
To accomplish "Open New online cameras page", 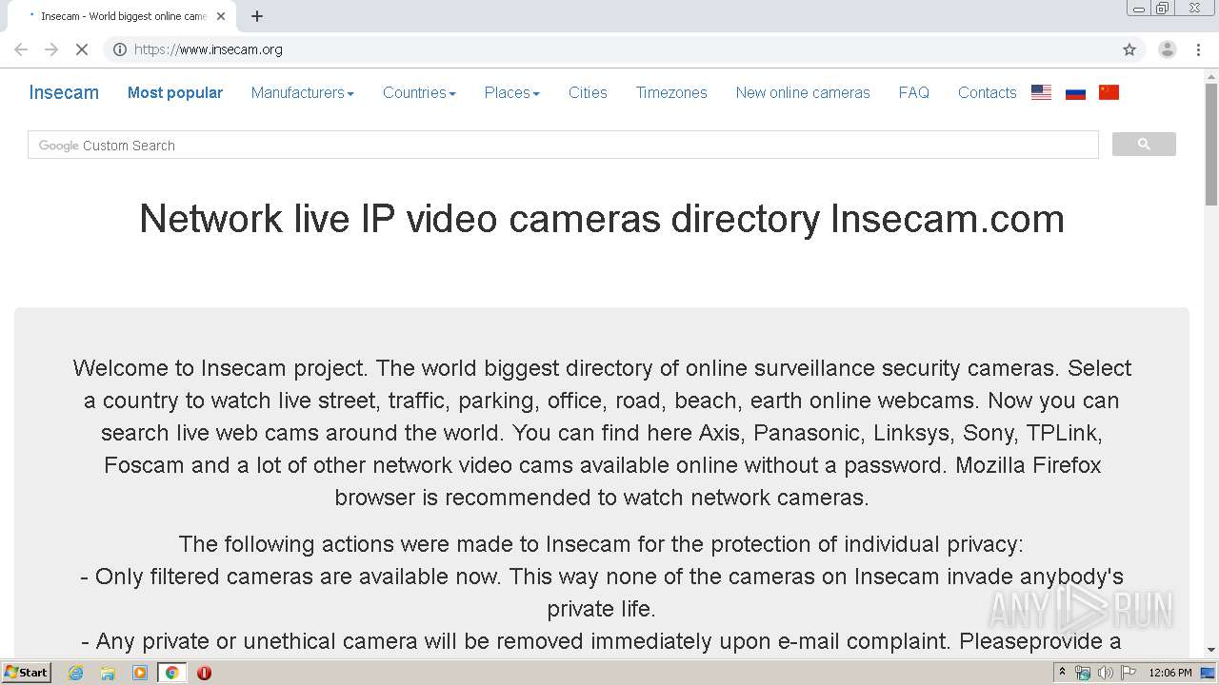I will tap(803, 92).
